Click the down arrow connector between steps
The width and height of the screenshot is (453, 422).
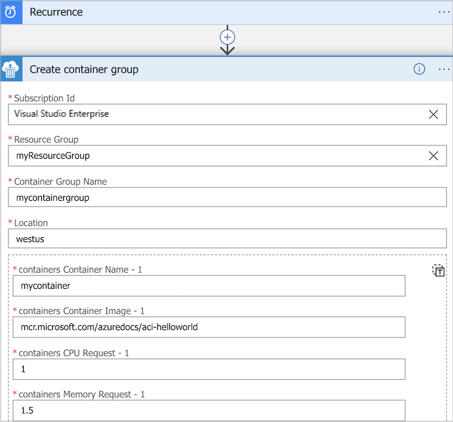coord(227,50)
